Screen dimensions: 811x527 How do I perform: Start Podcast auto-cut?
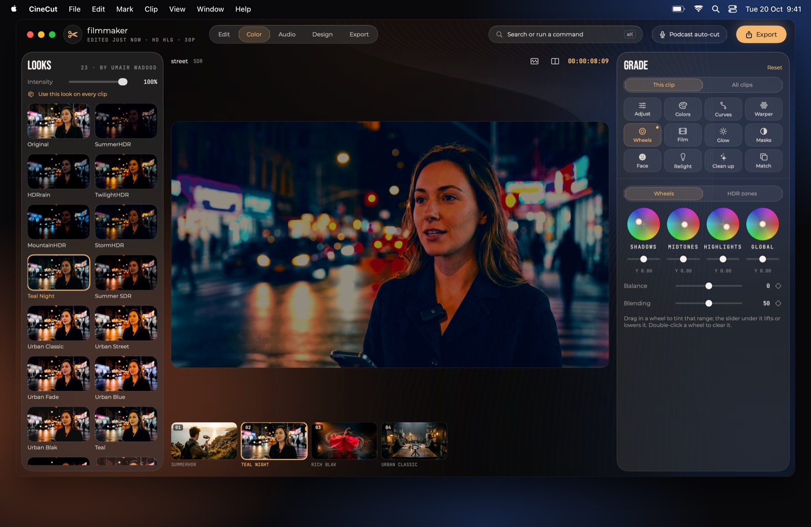689,34
